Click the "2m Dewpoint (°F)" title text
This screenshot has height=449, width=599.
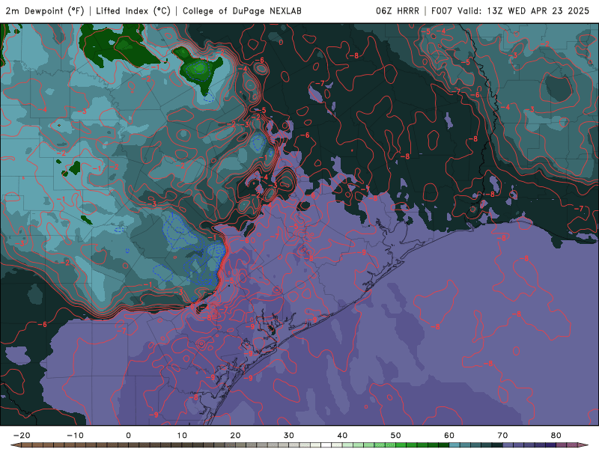(x=45, y=10)
